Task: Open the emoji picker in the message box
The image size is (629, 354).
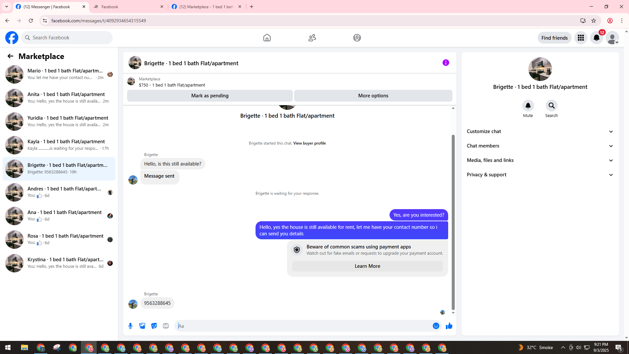Action: point(436,326)
